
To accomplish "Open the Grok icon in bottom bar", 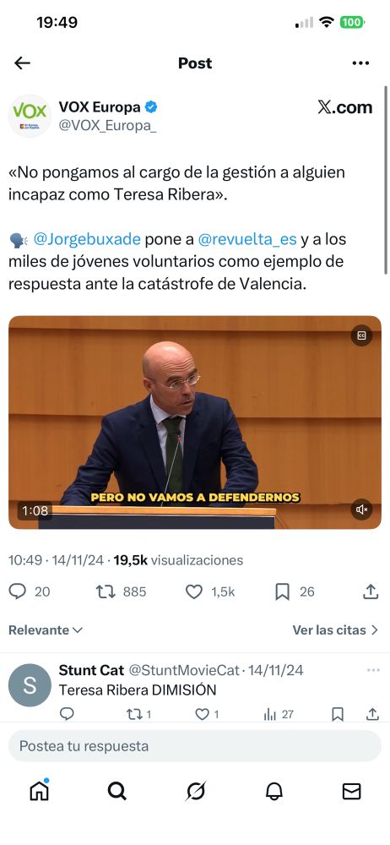I will pyautogui.click(x=196, y=791).
